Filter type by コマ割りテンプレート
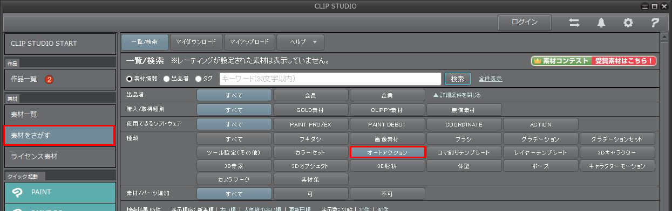 coord(464,152)
